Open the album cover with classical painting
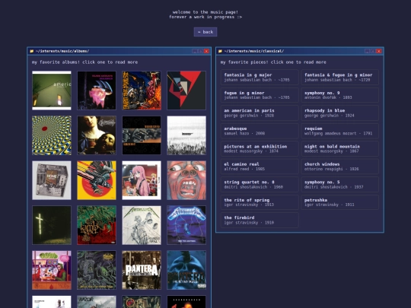411x308 pixels. 97,135
